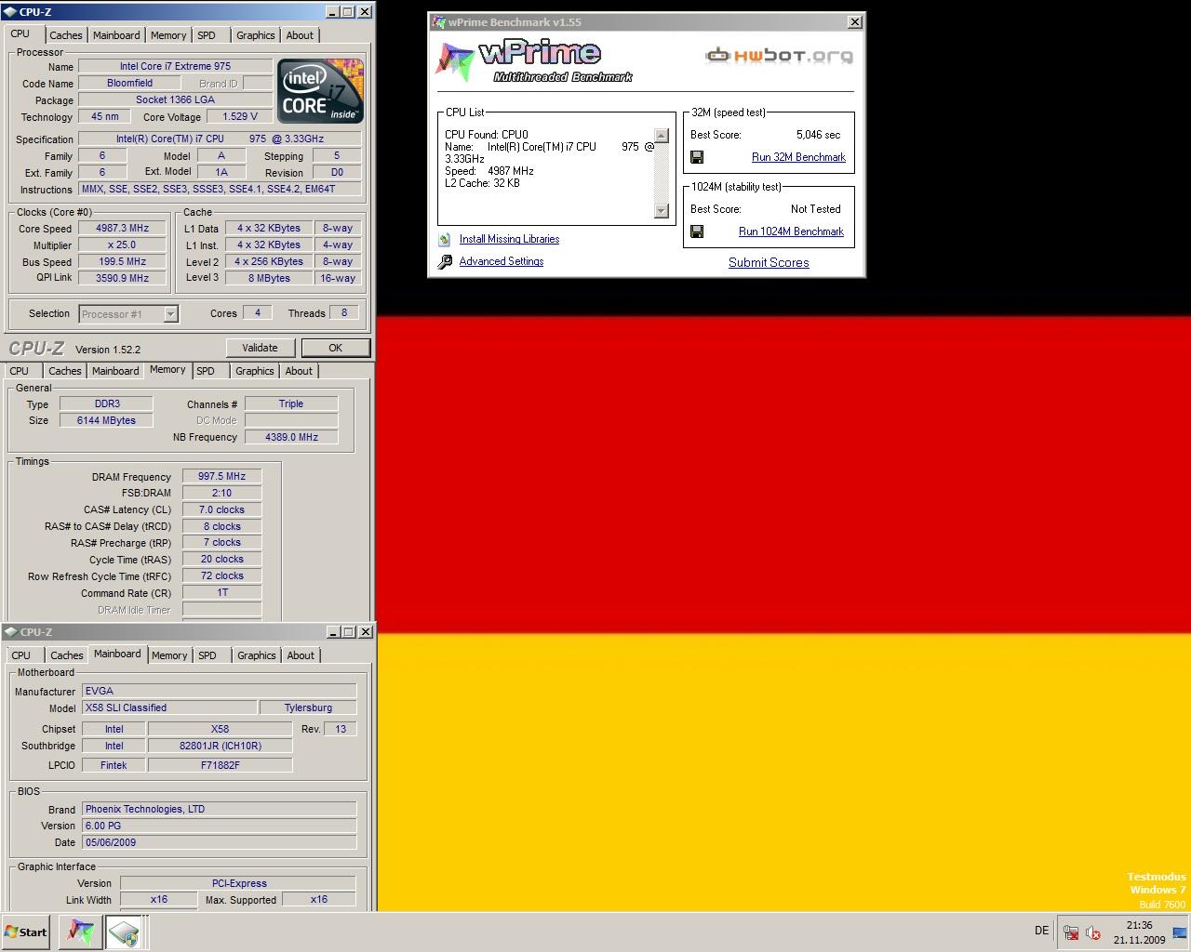Click the Install Missing Libraries icon
The width and height of the screenshot is (1191, 952).
(x=445, y=239)
